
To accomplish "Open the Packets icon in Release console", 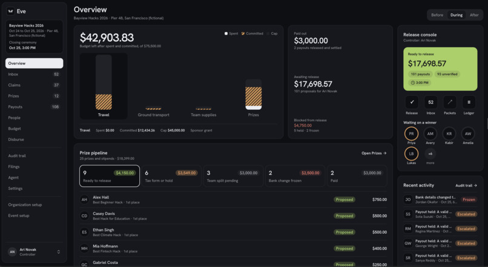I will (450, 102).
